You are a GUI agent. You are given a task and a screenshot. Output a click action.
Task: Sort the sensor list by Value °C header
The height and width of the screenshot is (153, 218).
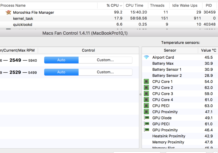click(208, 50)
